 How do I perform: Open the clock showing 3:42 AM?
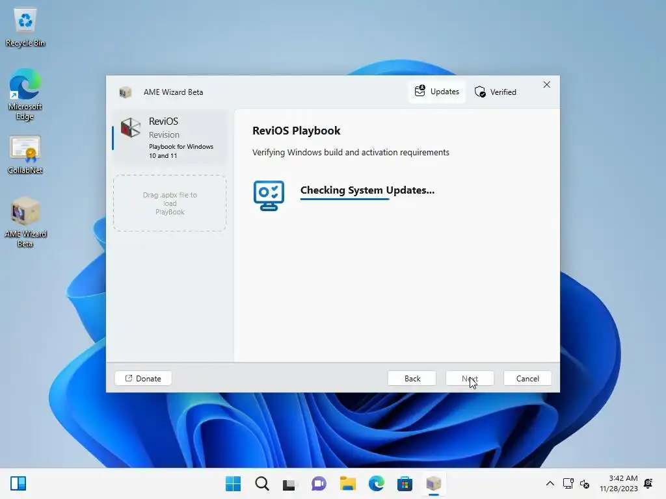point(619,483)
